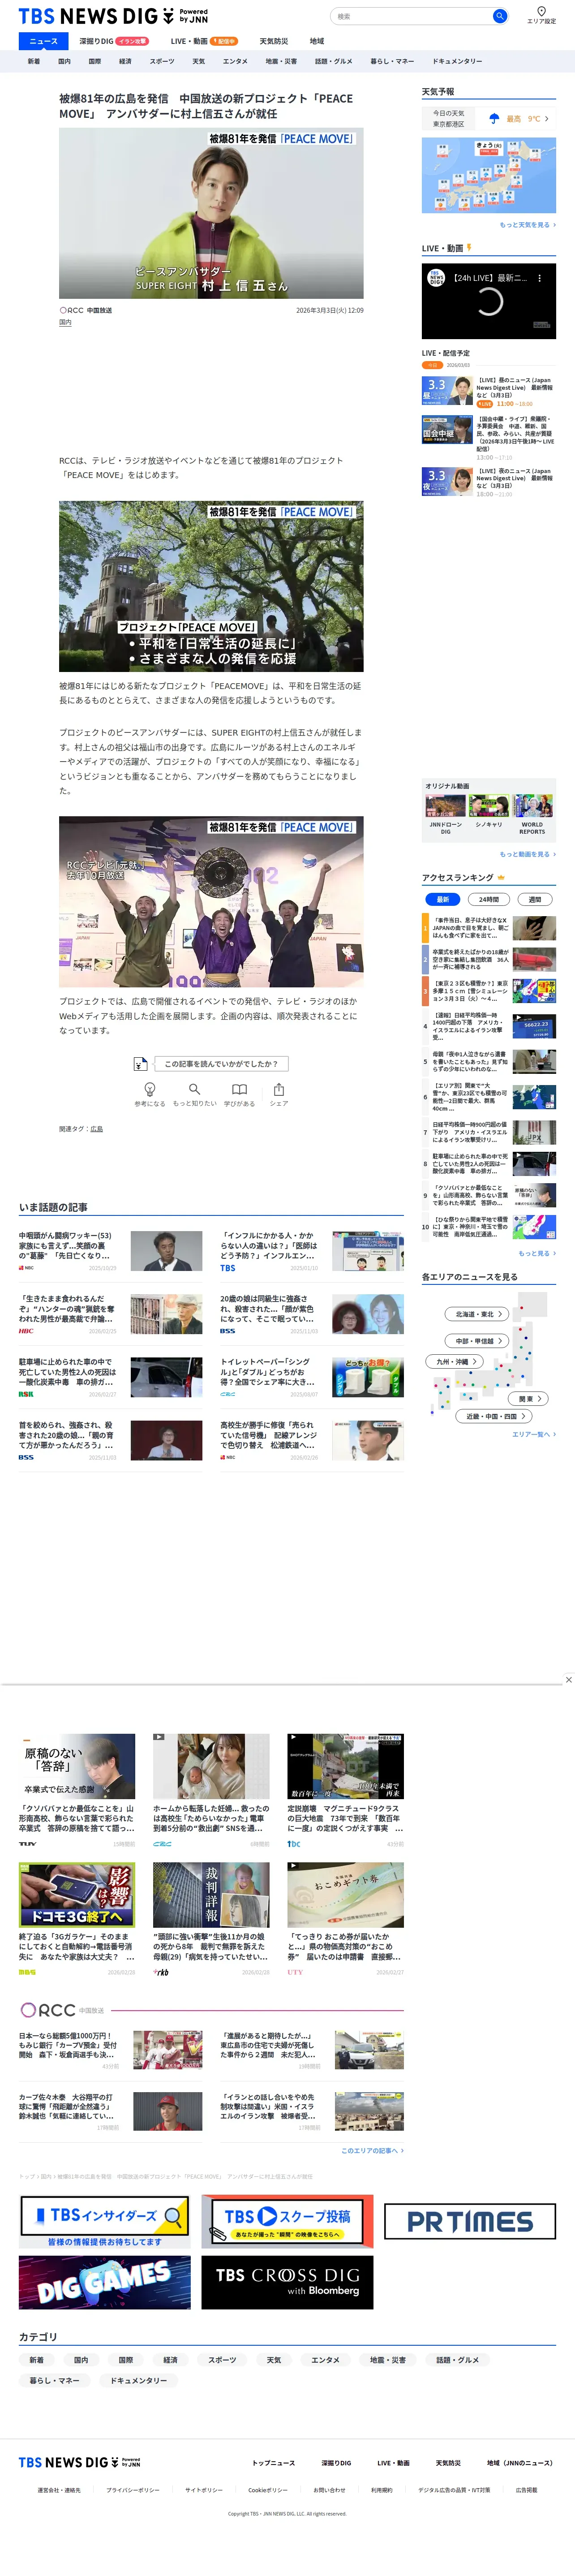Image resolution: width=575 pixels, height=2576 pixels.
Task: Click the 国内 category link under article byline
Action: point(65,323)
